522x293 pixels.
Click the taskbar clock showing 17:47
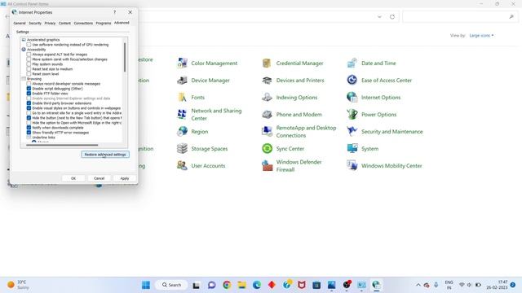tap(497, 285)
